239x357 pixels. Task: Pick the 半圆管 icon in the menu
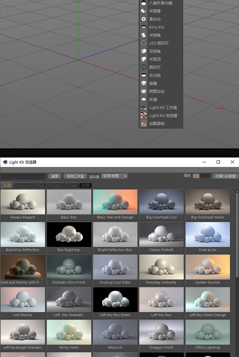point(143,11)
